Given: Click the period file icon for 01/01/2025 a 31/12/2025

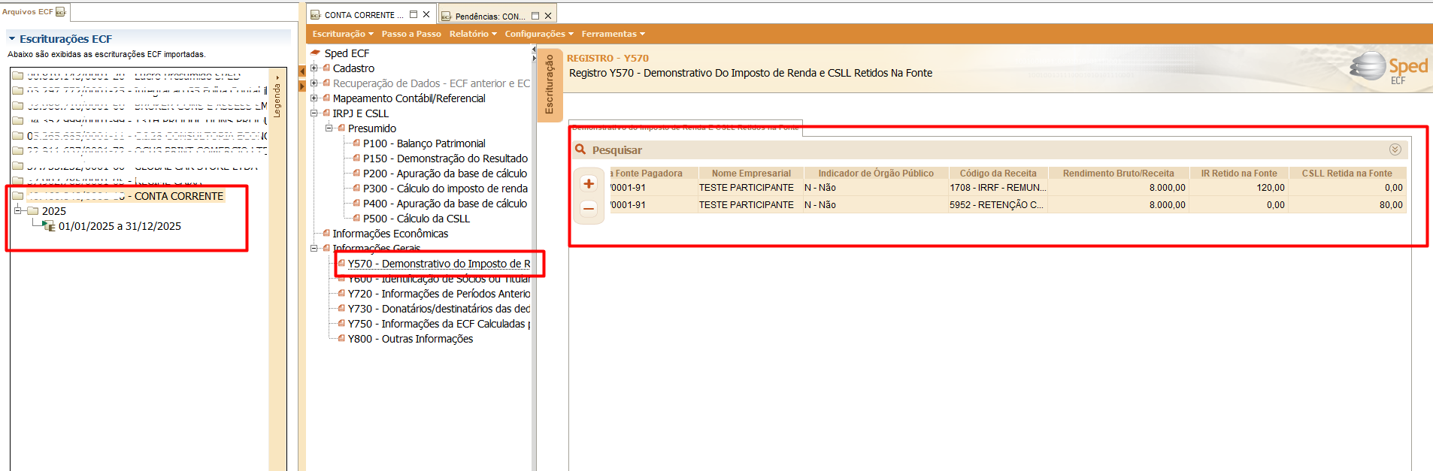Looking at the screenshot, I should 50,226.
